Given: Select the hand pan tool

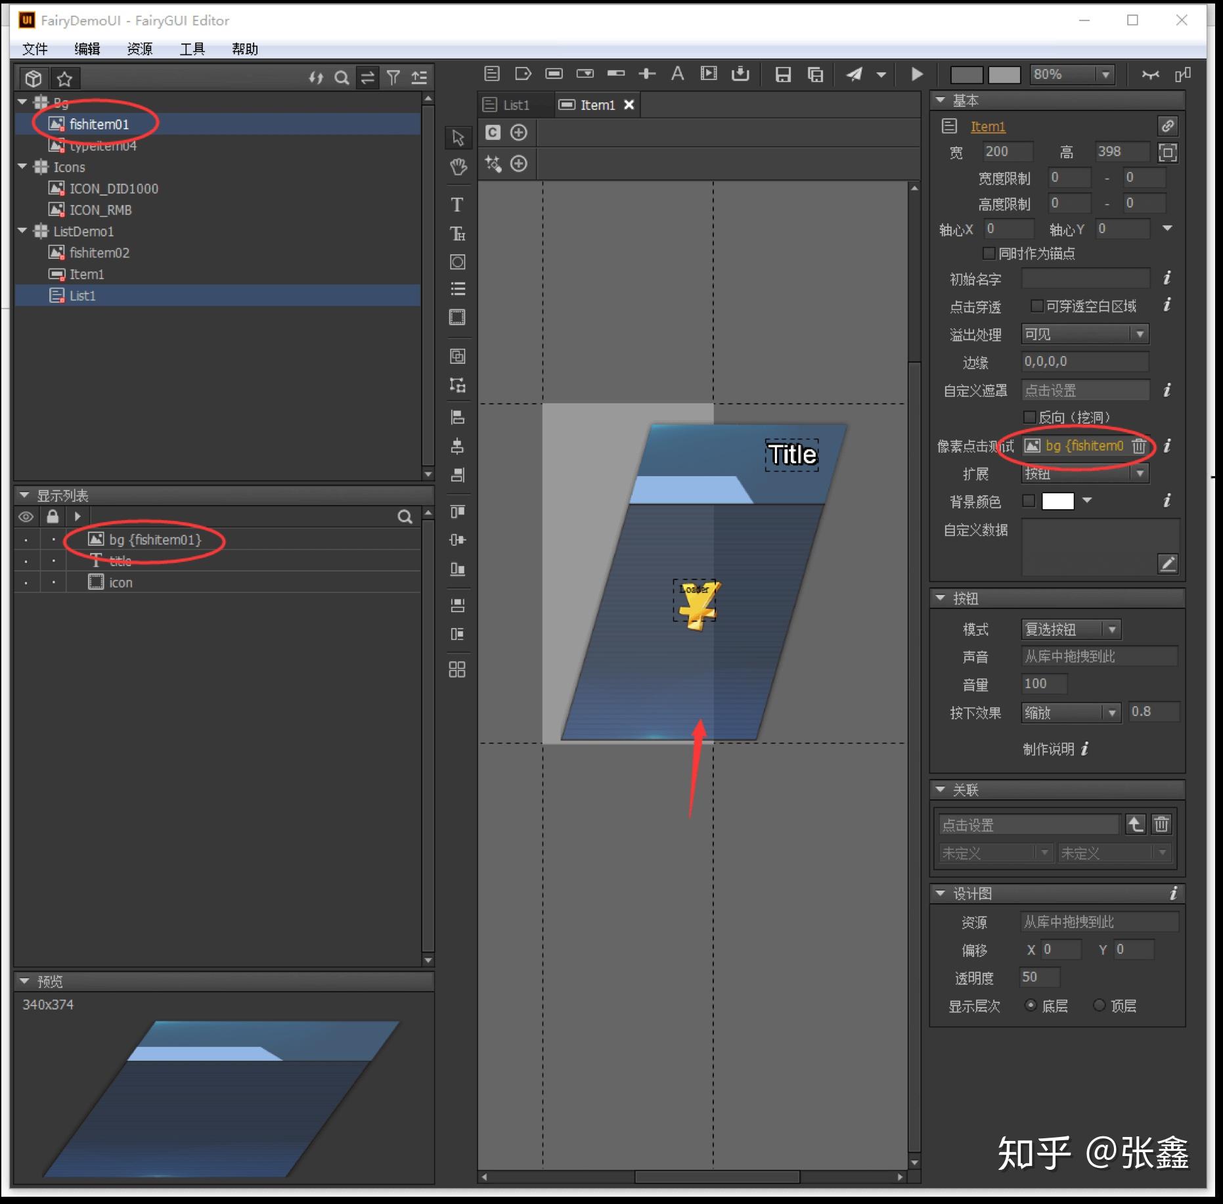Looking at the screenshot, I should coord(458,167).
